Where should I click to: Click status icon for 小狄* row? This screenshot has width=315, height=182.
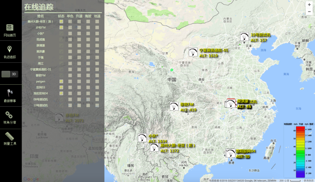tap(61, 33)
